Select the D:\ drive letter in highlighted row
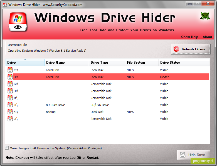 [16, 77]
